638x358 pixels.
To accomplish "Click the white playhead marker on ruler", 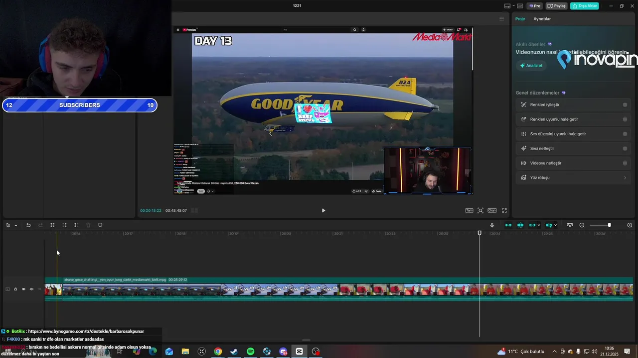I will point(479,233).
